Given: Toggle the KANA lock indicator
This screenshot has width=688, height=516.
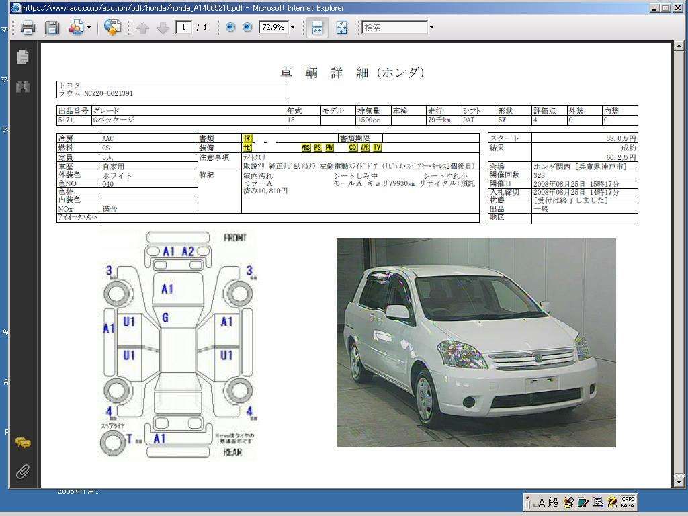Looking at the screenshot, I should pyautogui.click(x=628, y=506).
